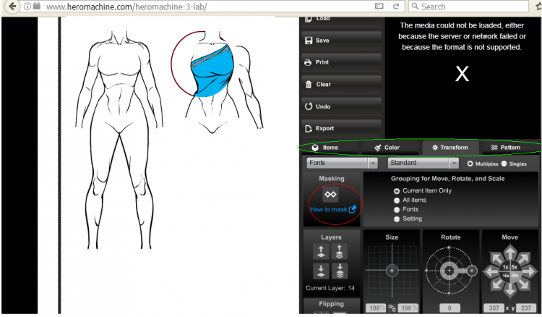
Task: Click the Rotate dial handle
Action: 473,270
